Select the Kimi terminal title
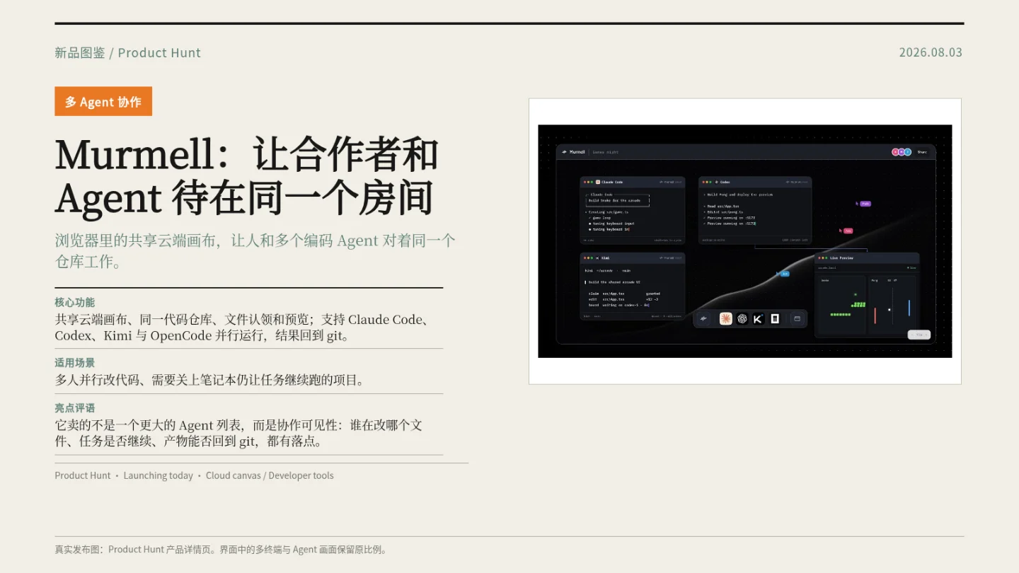The image size is (1019, 573). [x=606, y=258]
